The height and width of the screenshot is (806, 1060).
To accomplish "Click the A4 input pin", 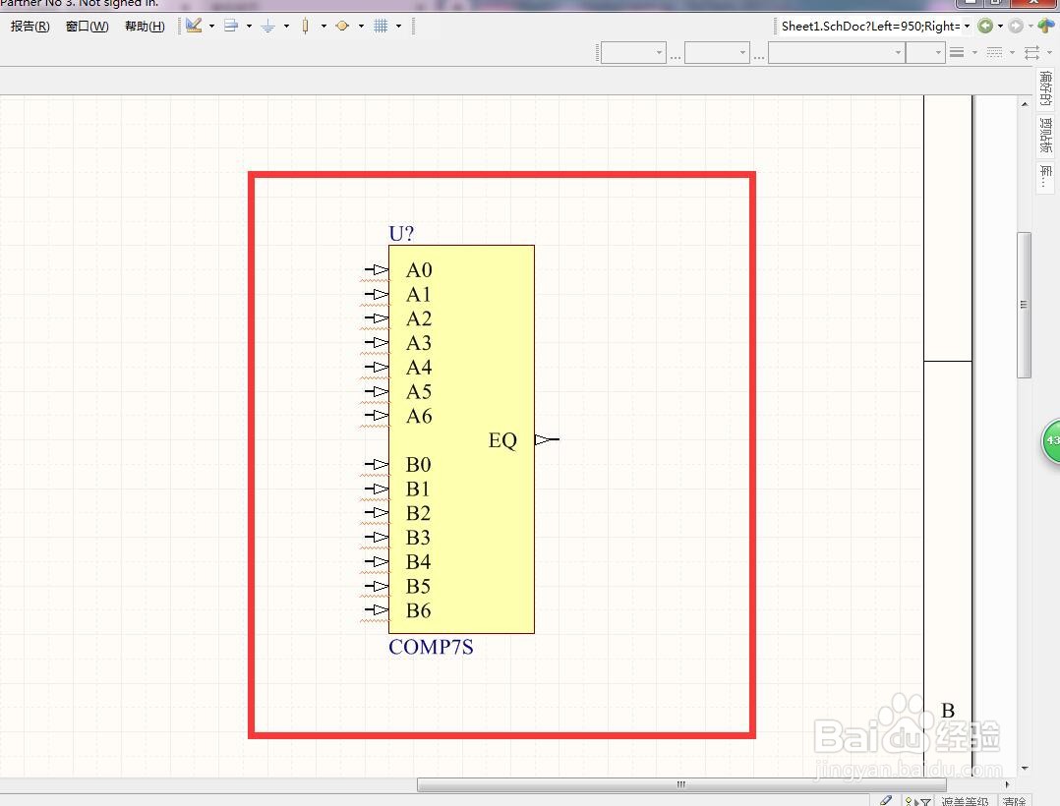I will point(377,367).
